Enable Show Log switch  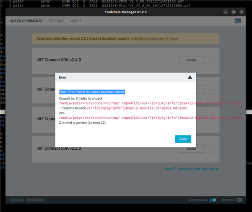point(239,200)
